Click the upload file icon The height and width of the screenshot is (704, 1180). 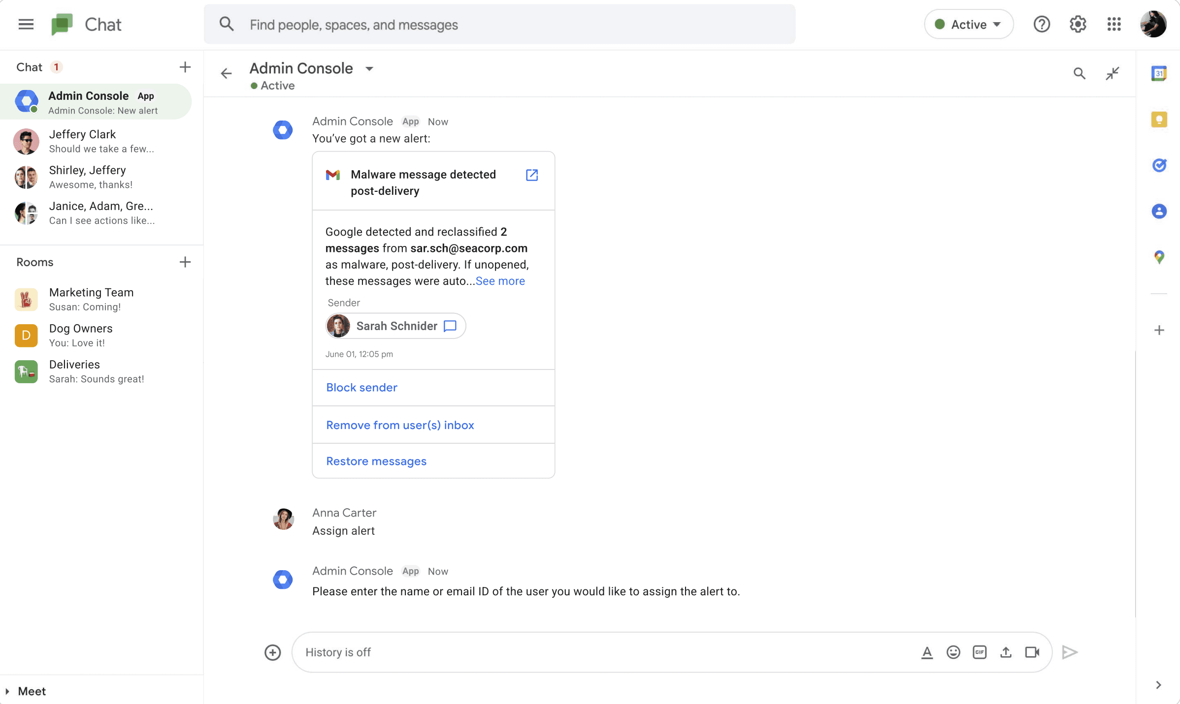(1006, 652)
